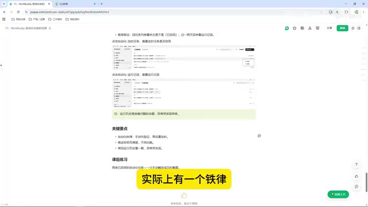Reload the page

click(18, 12)
